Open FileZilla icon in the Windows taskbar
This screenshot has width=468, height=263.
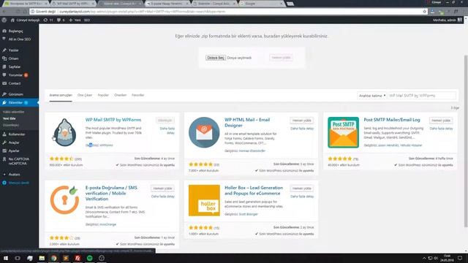pos(78,258)
